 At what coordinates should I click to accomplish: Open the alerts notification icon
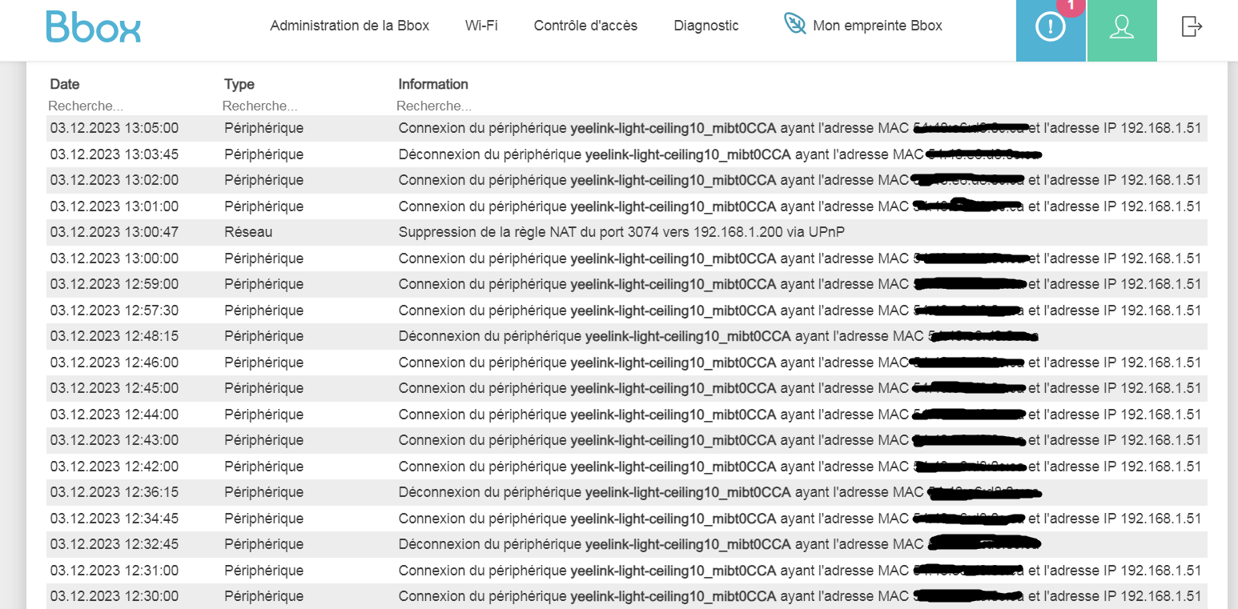click(x=1051, y=30)
